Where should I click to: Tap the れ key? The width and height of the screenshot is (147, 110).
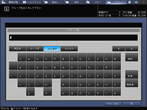click(x=47, y=83)
